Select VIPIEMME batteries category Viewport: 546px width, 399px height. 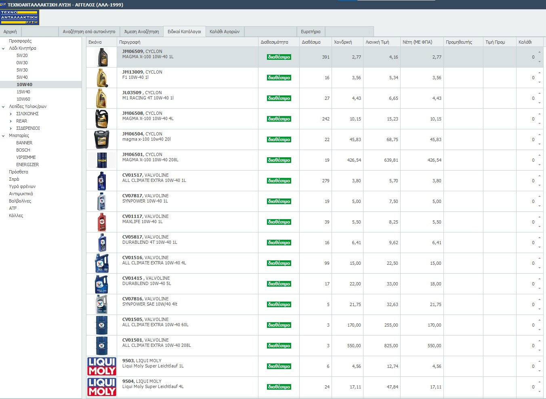[26, 157]
